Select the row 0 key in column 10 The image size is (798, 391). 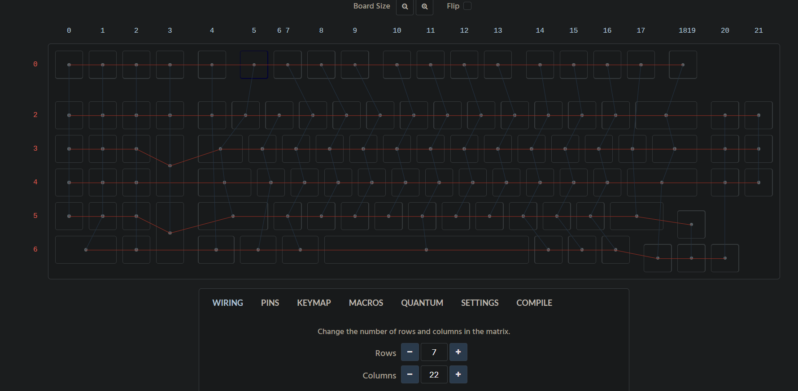[397, 65]
